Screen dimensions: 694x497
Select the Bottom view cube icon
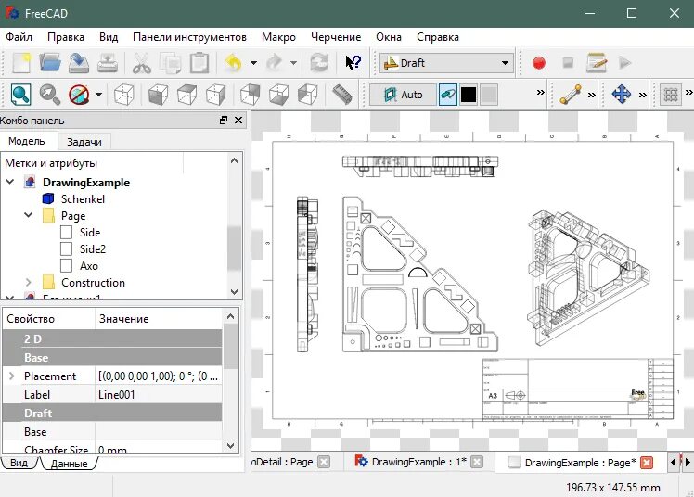pos(279,95)
